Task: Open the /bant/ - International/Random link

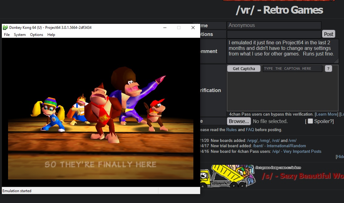Action: (279, 146)
